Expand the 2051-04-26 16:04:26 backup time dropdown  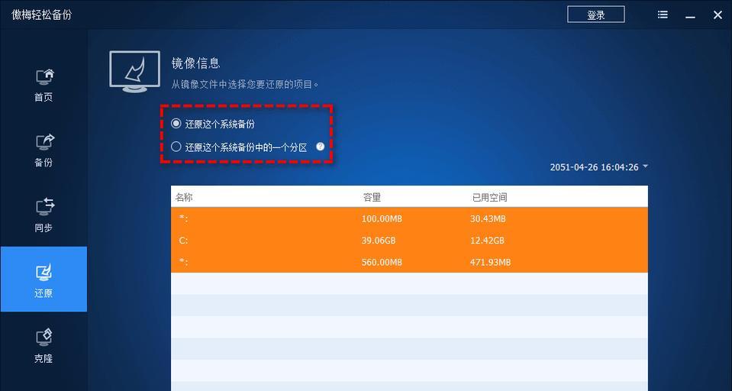pyautogui.click(x=599, y=167)
